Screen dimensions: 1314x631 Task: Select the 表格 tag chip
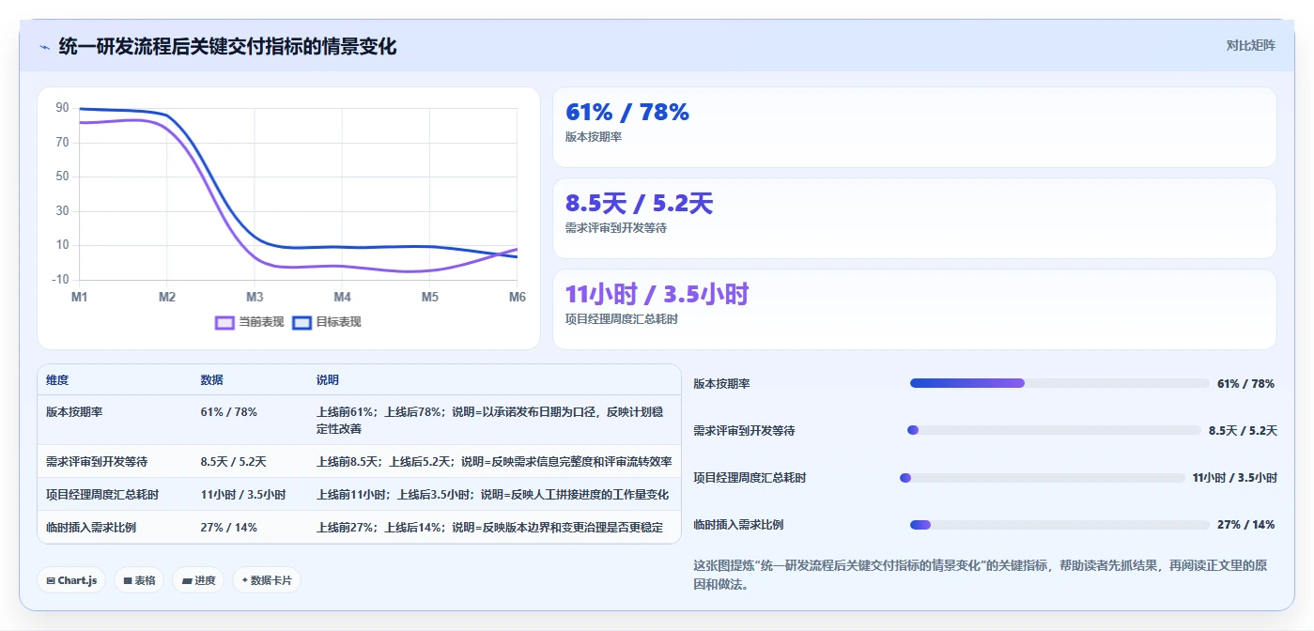138,580
